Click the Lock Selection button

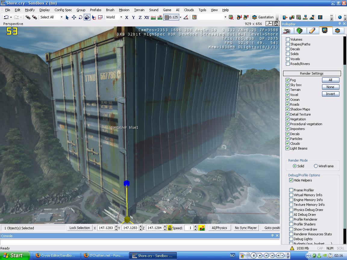pos(80,228)
